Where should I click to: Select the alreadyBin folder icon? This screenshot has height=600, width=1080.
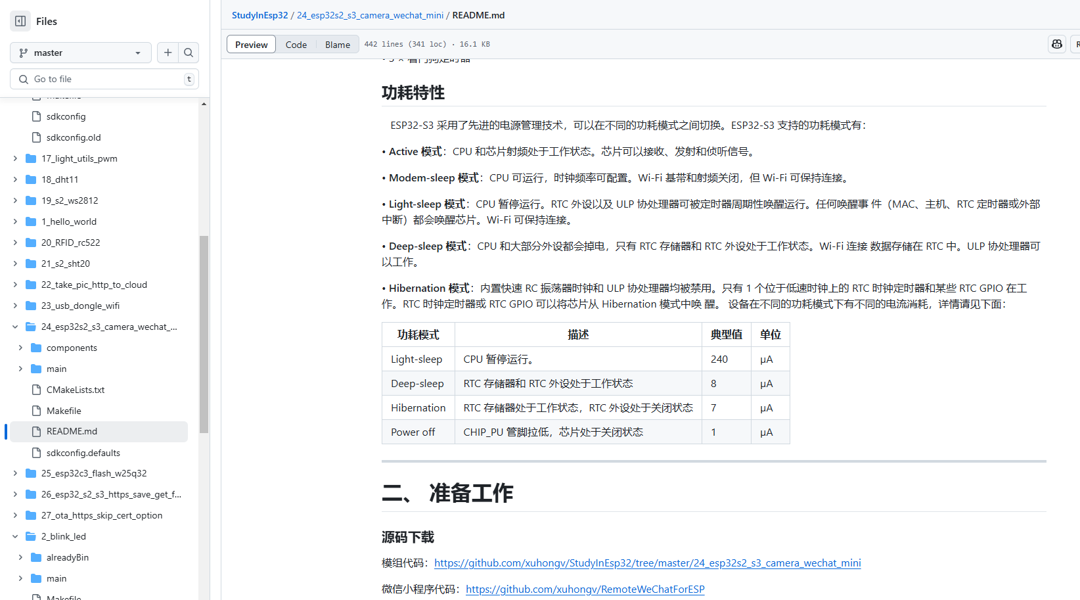[x=36, y=557]
